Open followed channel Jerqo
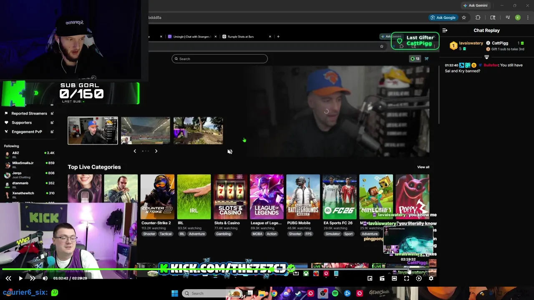 pos(29,174)
